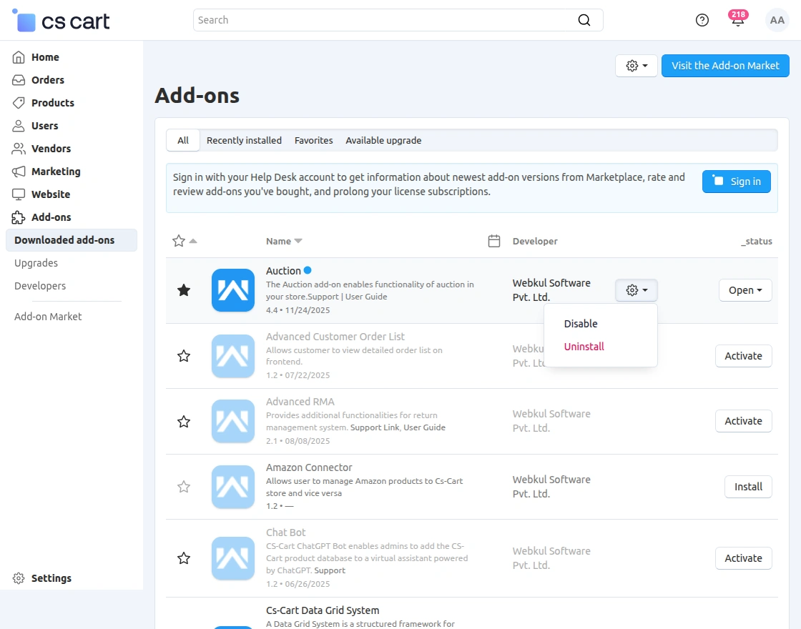Install the Amazon Connector add-on
801x629 pixels.
tap(748, 487)
